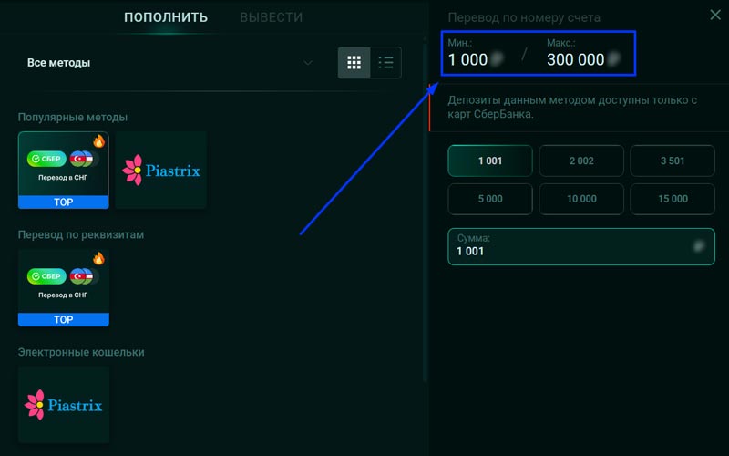
Task: Click the maximum amount value 300 000
Action: (x=576, y=59)
